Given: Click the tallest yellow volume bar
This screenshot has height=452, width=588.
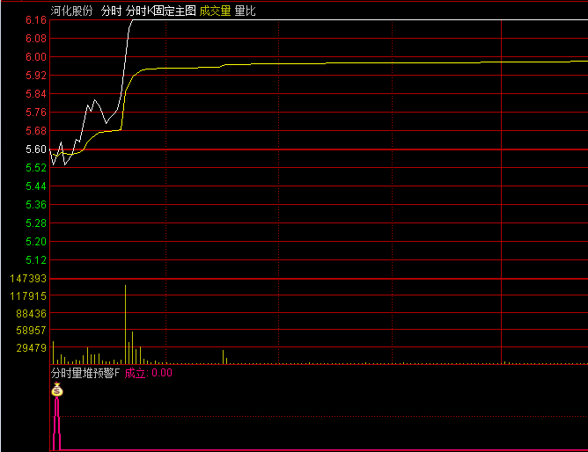Looking at the screenshot, I should click(x=125, y=324).
